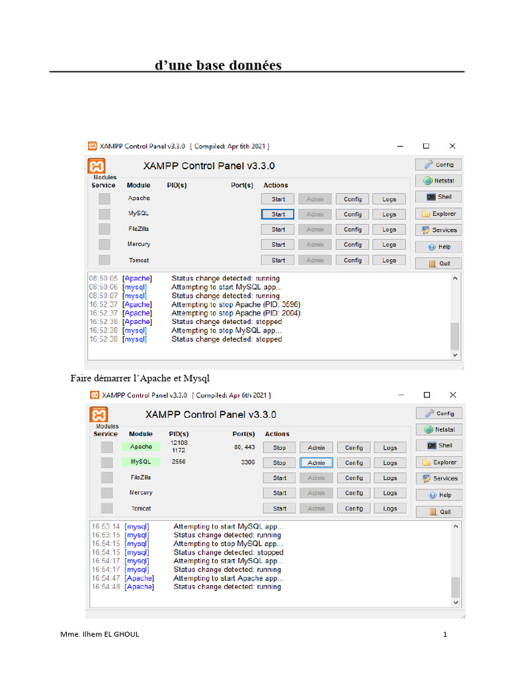Click port value 3306 in bottom panel

point(248,462)
